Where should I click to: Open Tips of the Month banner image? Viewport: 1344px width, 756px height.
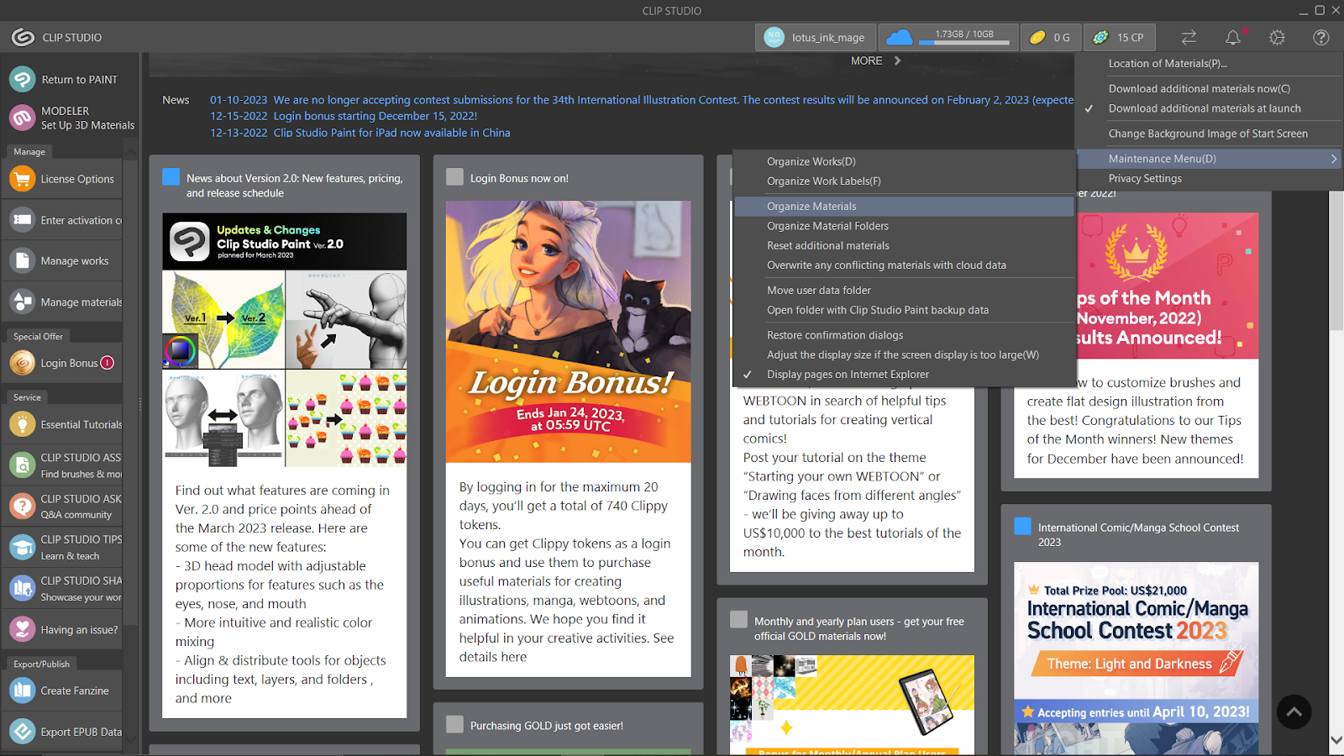point(1168,286)
